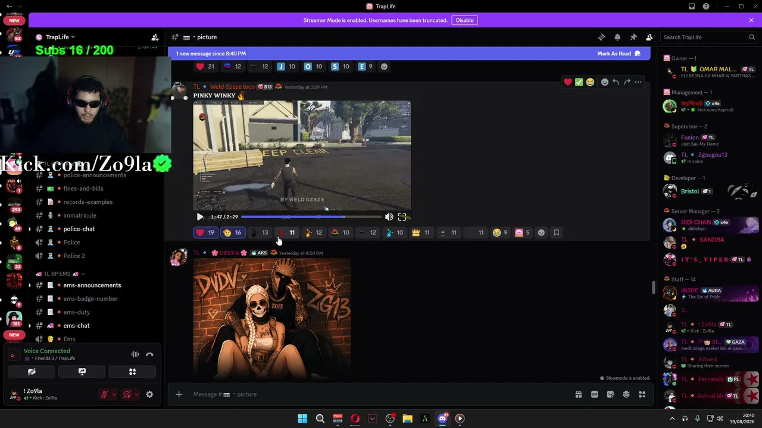Disconnect from the voice channel
762x428 pixels.
[x=149, y=354]
